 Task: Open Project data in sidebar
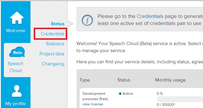click(52, 54)
